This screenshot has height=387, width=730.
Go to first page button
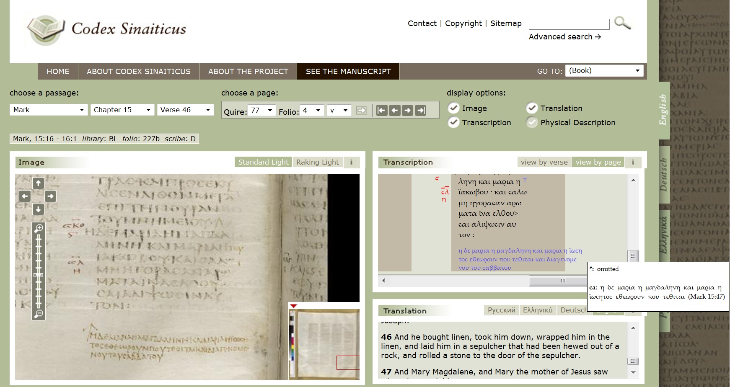pyautogui.click(x=382, y=110)
